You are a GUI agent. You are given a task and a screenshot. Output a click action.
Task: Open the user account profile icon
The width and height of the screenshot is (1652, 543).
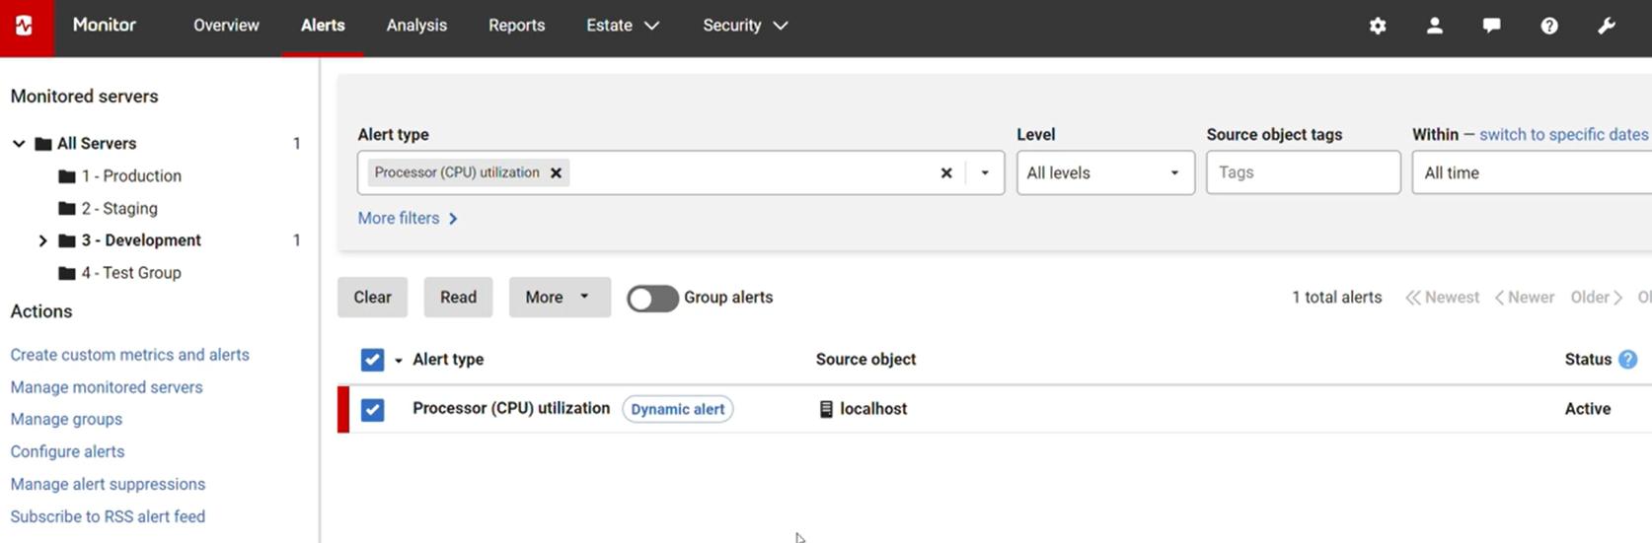click(1435, 27)
